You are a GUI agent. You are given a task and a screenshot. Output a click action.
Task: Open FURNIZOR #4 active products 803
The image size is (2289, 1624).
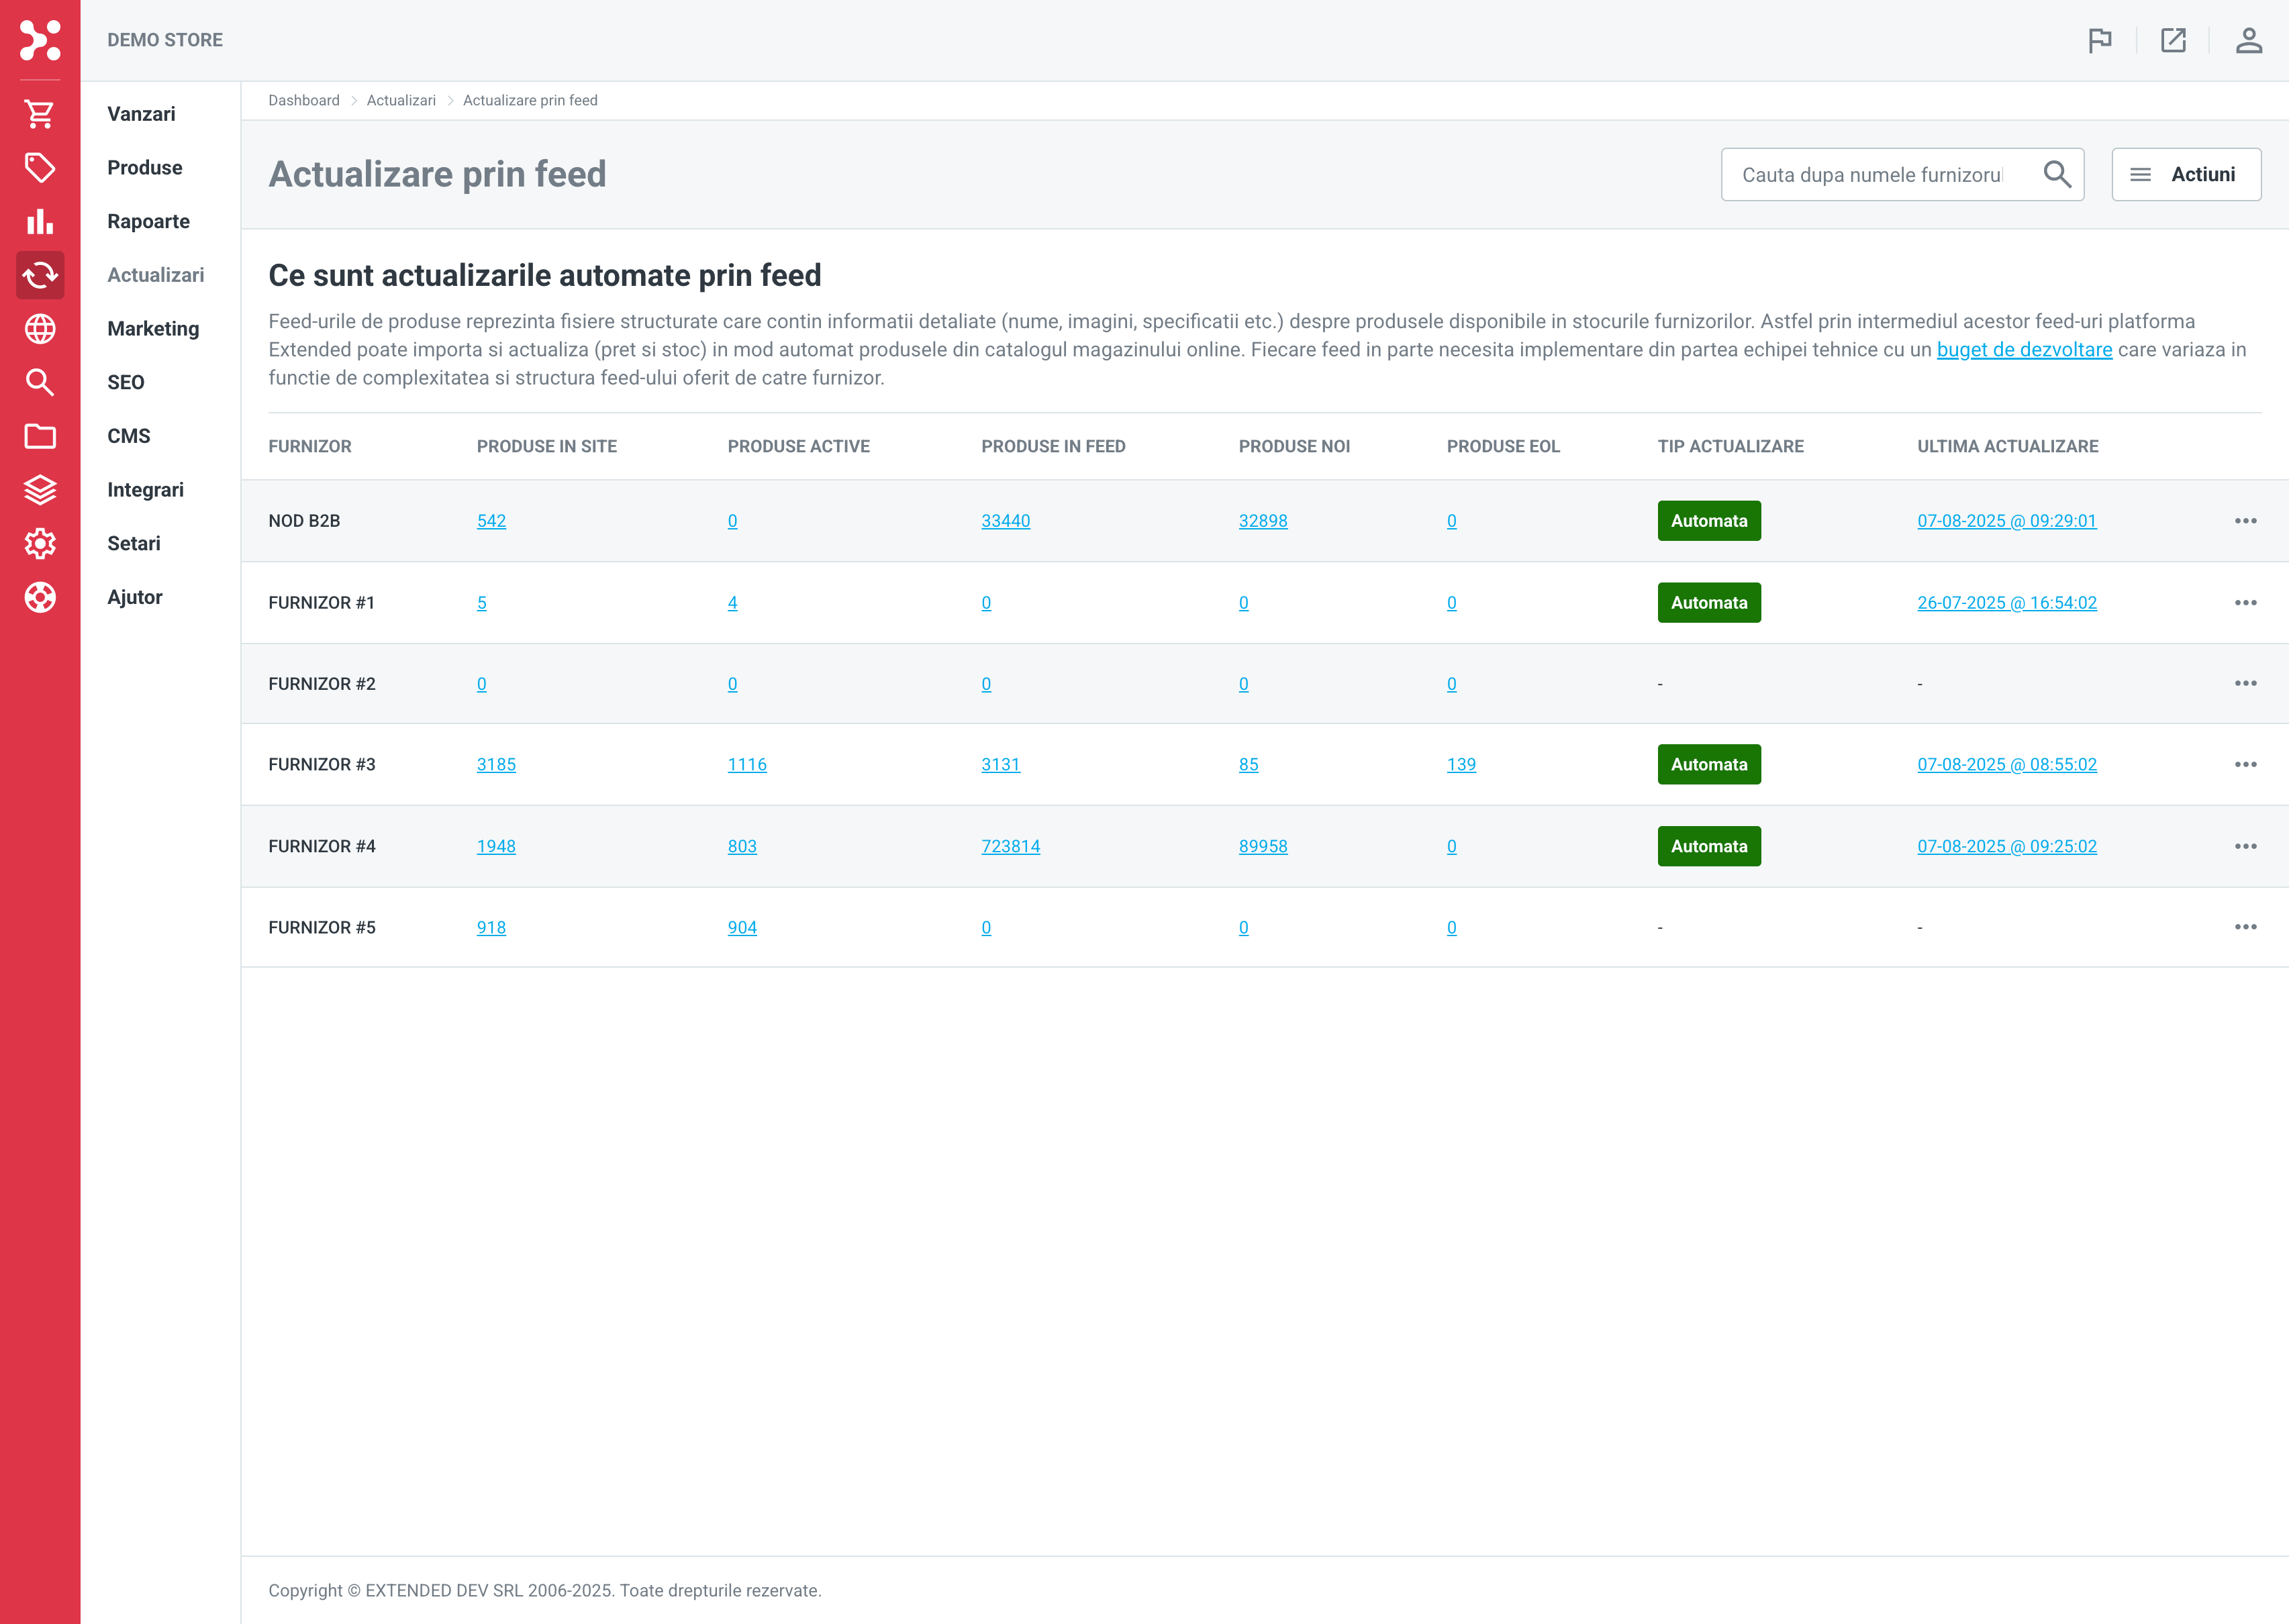pos(742,846)
